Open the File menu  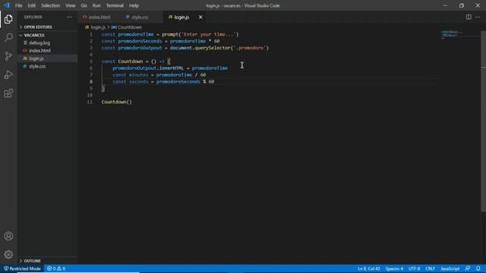[x=18, y=5]
